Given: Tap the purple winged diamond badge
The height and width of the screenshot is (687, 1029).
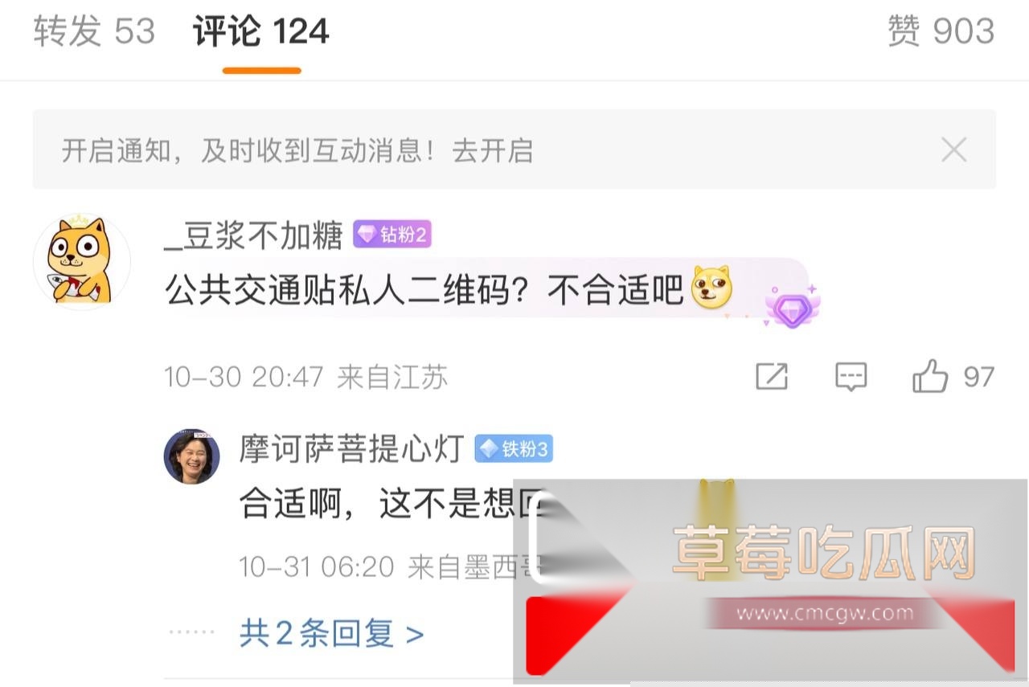Looking at the screenshot, I should point(792,306).
